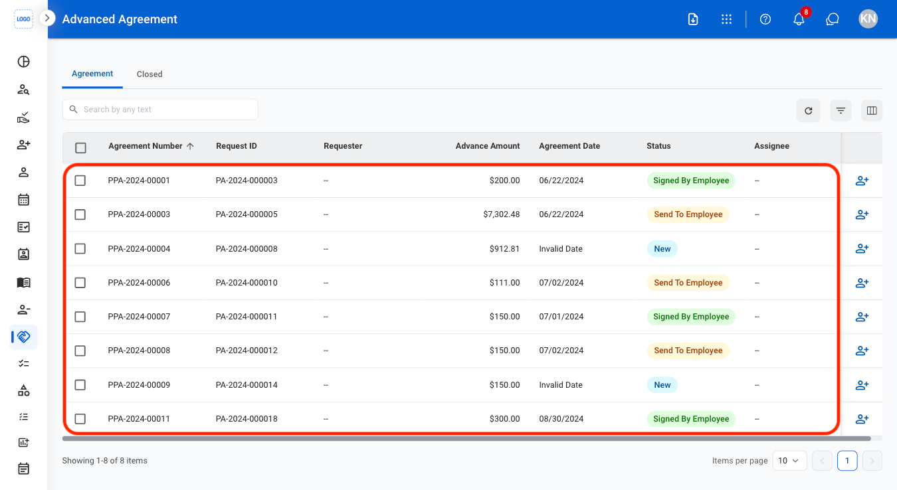
Task: Open the add chart sidebar icon
Action: tap(23, 442)
